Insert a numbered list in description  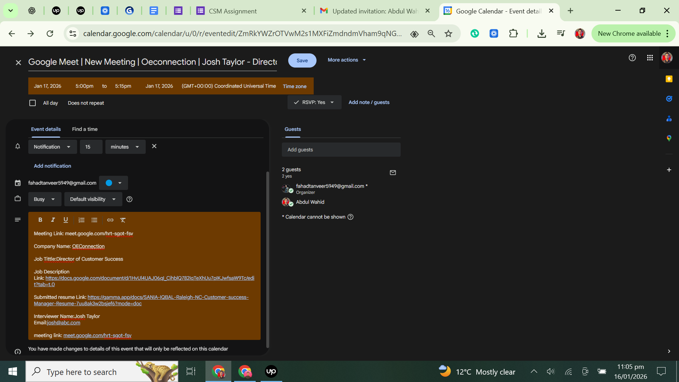tap(82, 220)
